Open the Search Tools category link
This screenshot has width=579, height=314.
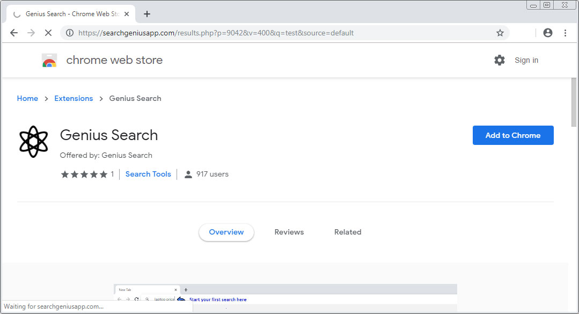click(x=148, y=174)
